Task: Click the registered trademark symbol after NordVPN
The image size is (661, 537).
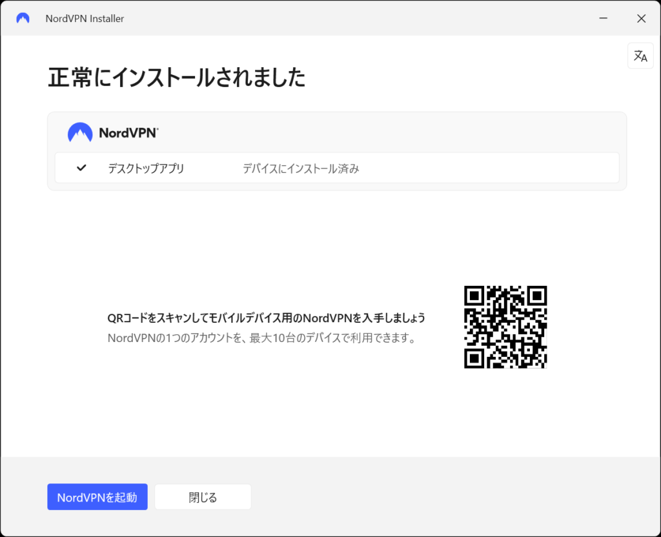Action: (157, 129)
